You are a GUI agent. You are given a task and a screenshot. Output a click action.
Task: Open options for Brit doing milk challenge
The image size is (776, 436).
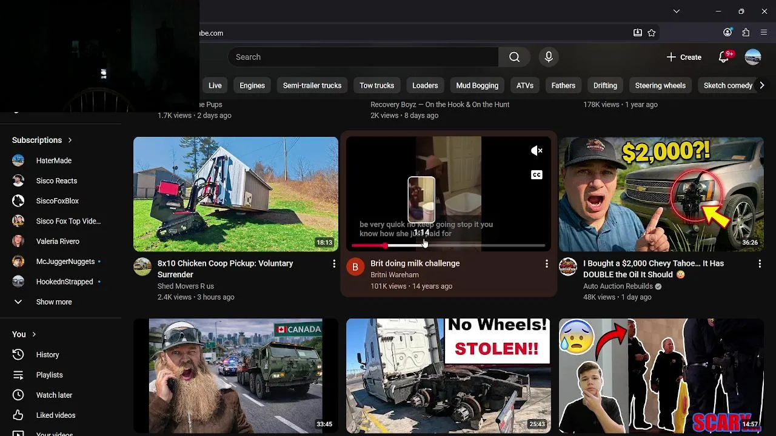coord(546,264)
